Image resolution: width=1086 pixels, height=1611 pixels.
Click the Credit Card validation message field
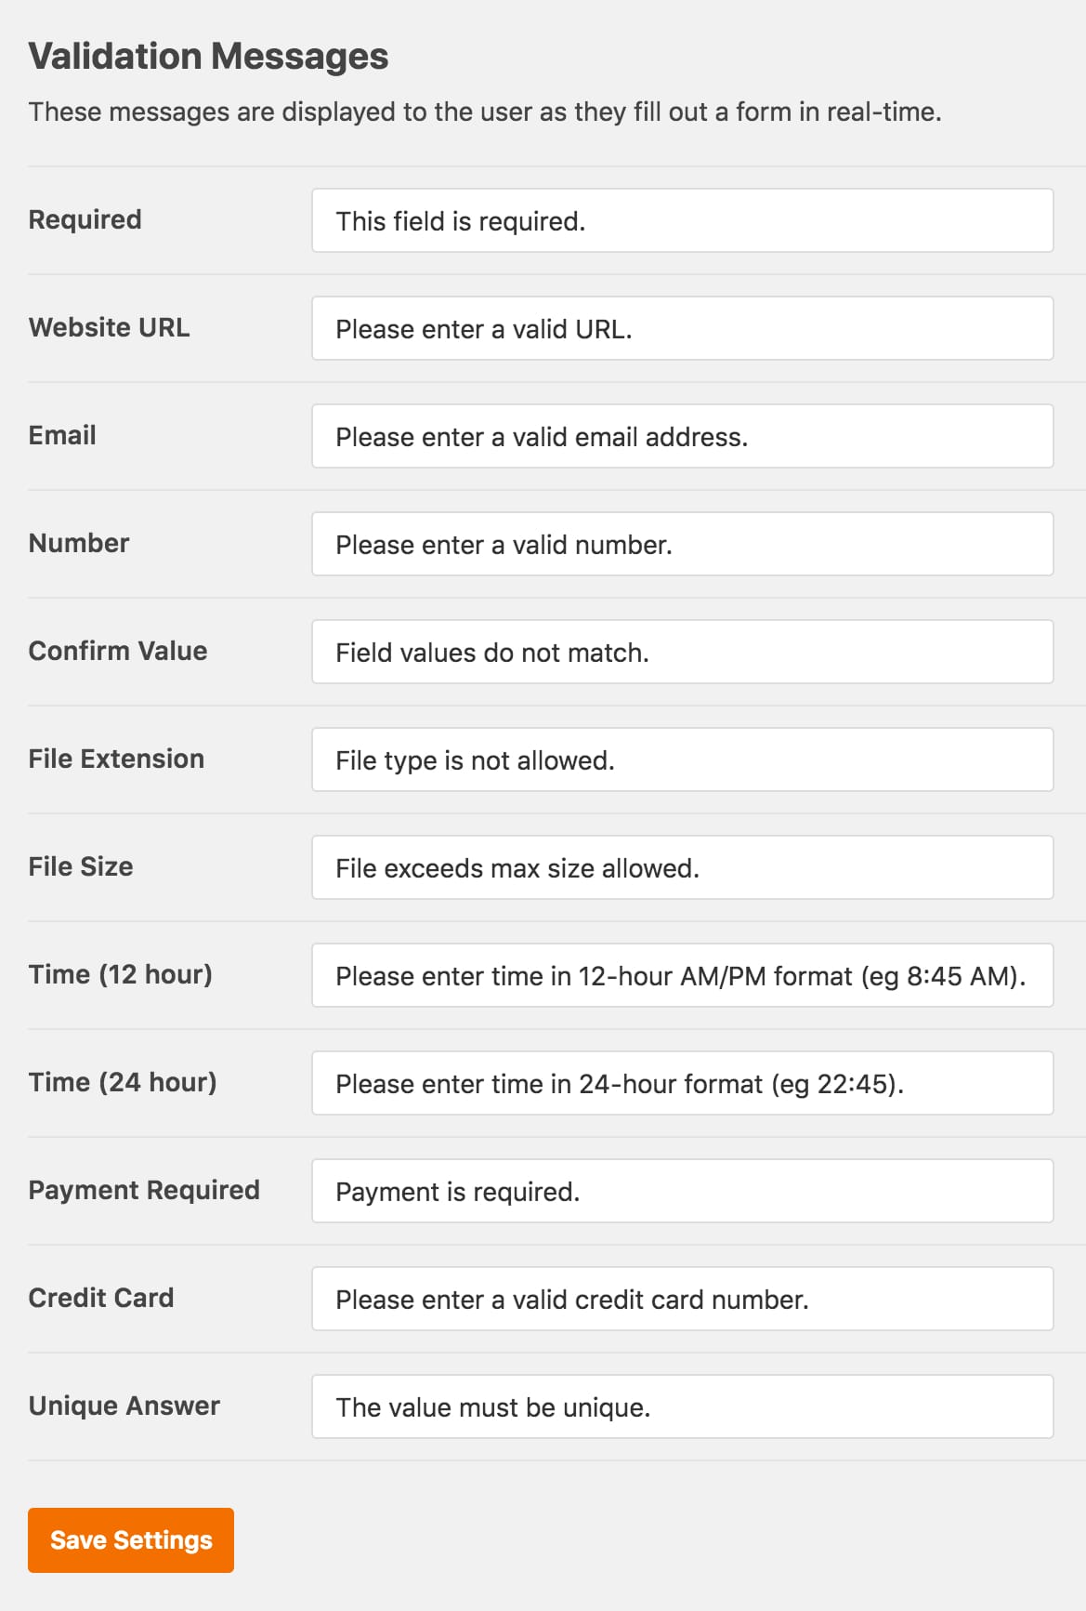click(x=681, y=1299)
